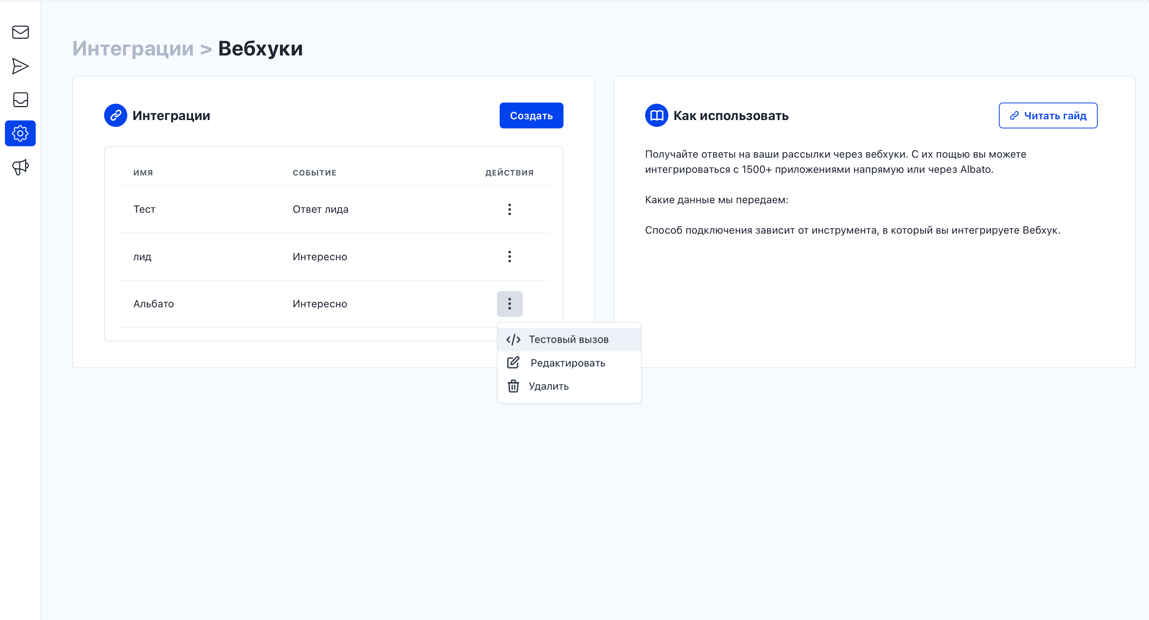Open the Читать гайд link button
The width and height of the screenshot is (1149, 620).
pyautogui.click(x=1048, y=115)
